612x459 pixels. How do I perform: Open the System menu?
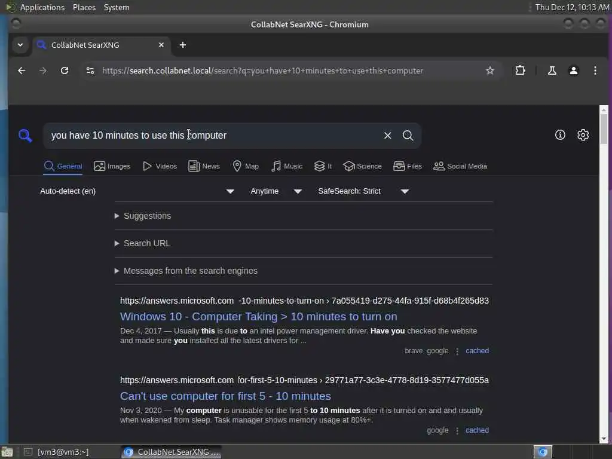pos(117,7)
